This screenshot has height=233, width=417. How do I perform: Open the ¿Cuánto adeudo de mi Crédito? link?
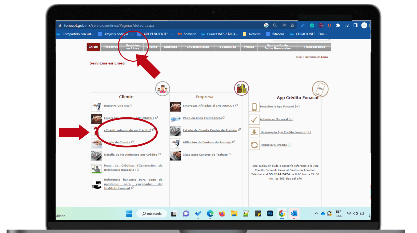pos(127,130)
